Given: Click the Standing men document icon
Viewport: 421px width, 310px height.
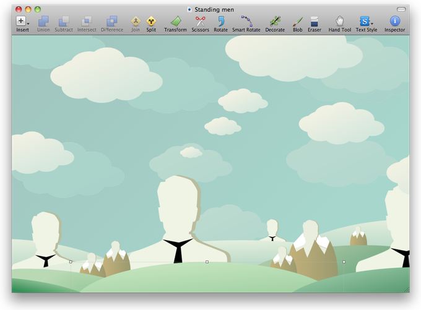Looking at the screenshot, I should pos(189,10).
